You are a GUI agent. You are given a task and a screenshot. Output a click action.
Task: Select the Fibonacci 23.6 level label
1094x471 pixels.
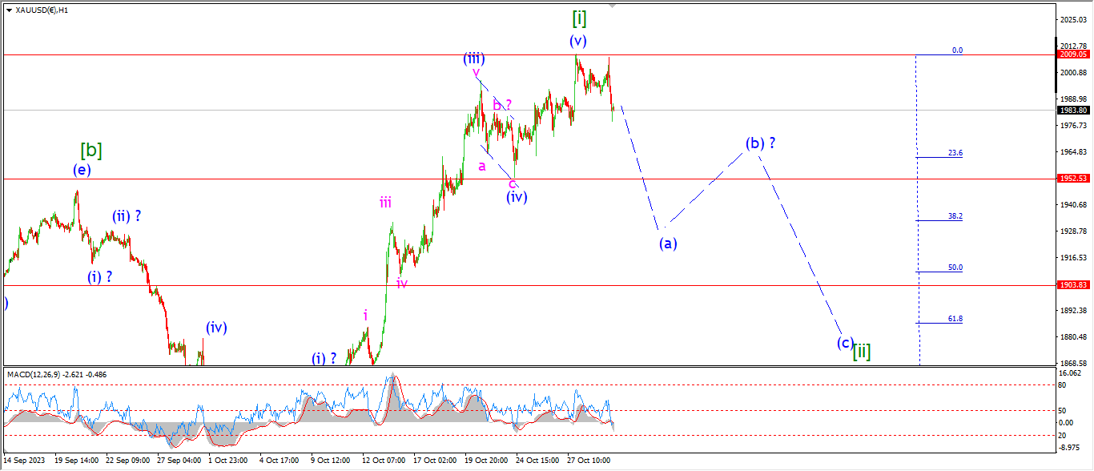click(955, 153)
